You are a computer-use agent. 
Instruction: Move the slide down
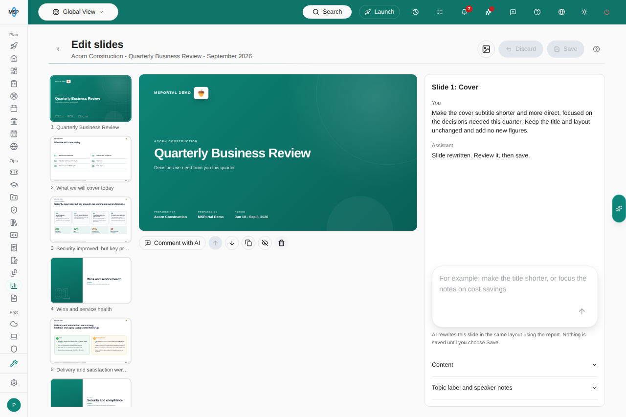(x=232, y=243)
